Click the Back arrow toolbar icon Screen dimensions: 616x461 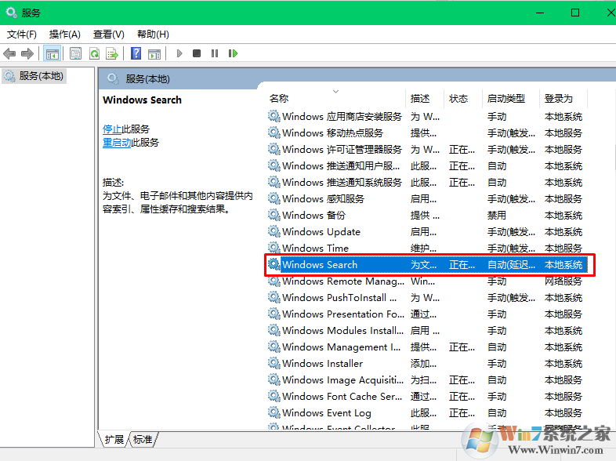(x=9, y=53)
